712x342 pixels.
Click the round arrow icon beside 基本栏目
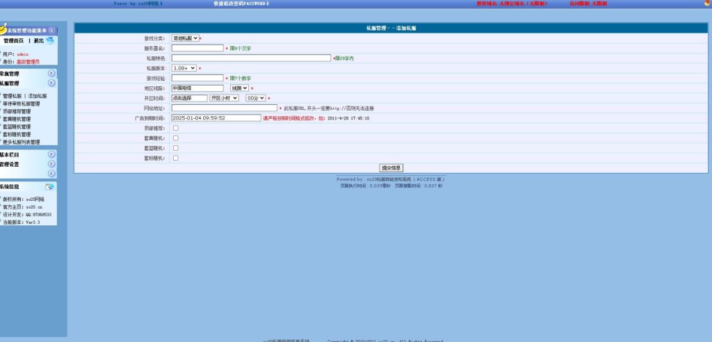[x=51, y=154]
